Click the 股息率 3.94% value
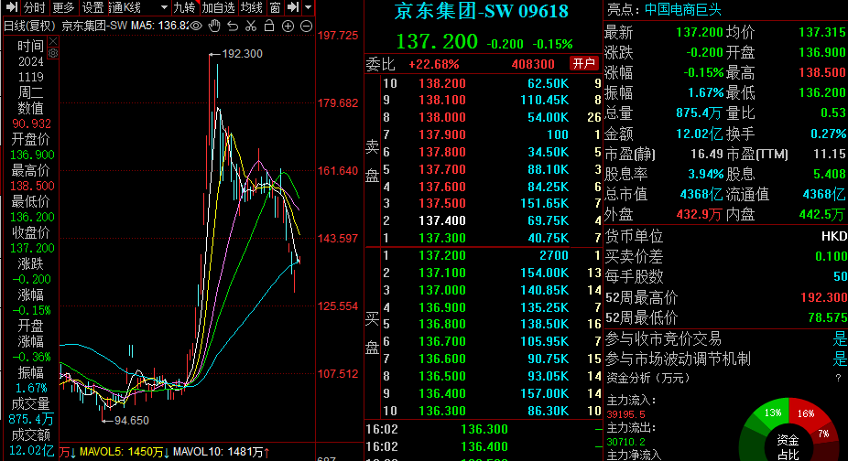The height and width of the screenshot is (461, 848). pos(705,174)
